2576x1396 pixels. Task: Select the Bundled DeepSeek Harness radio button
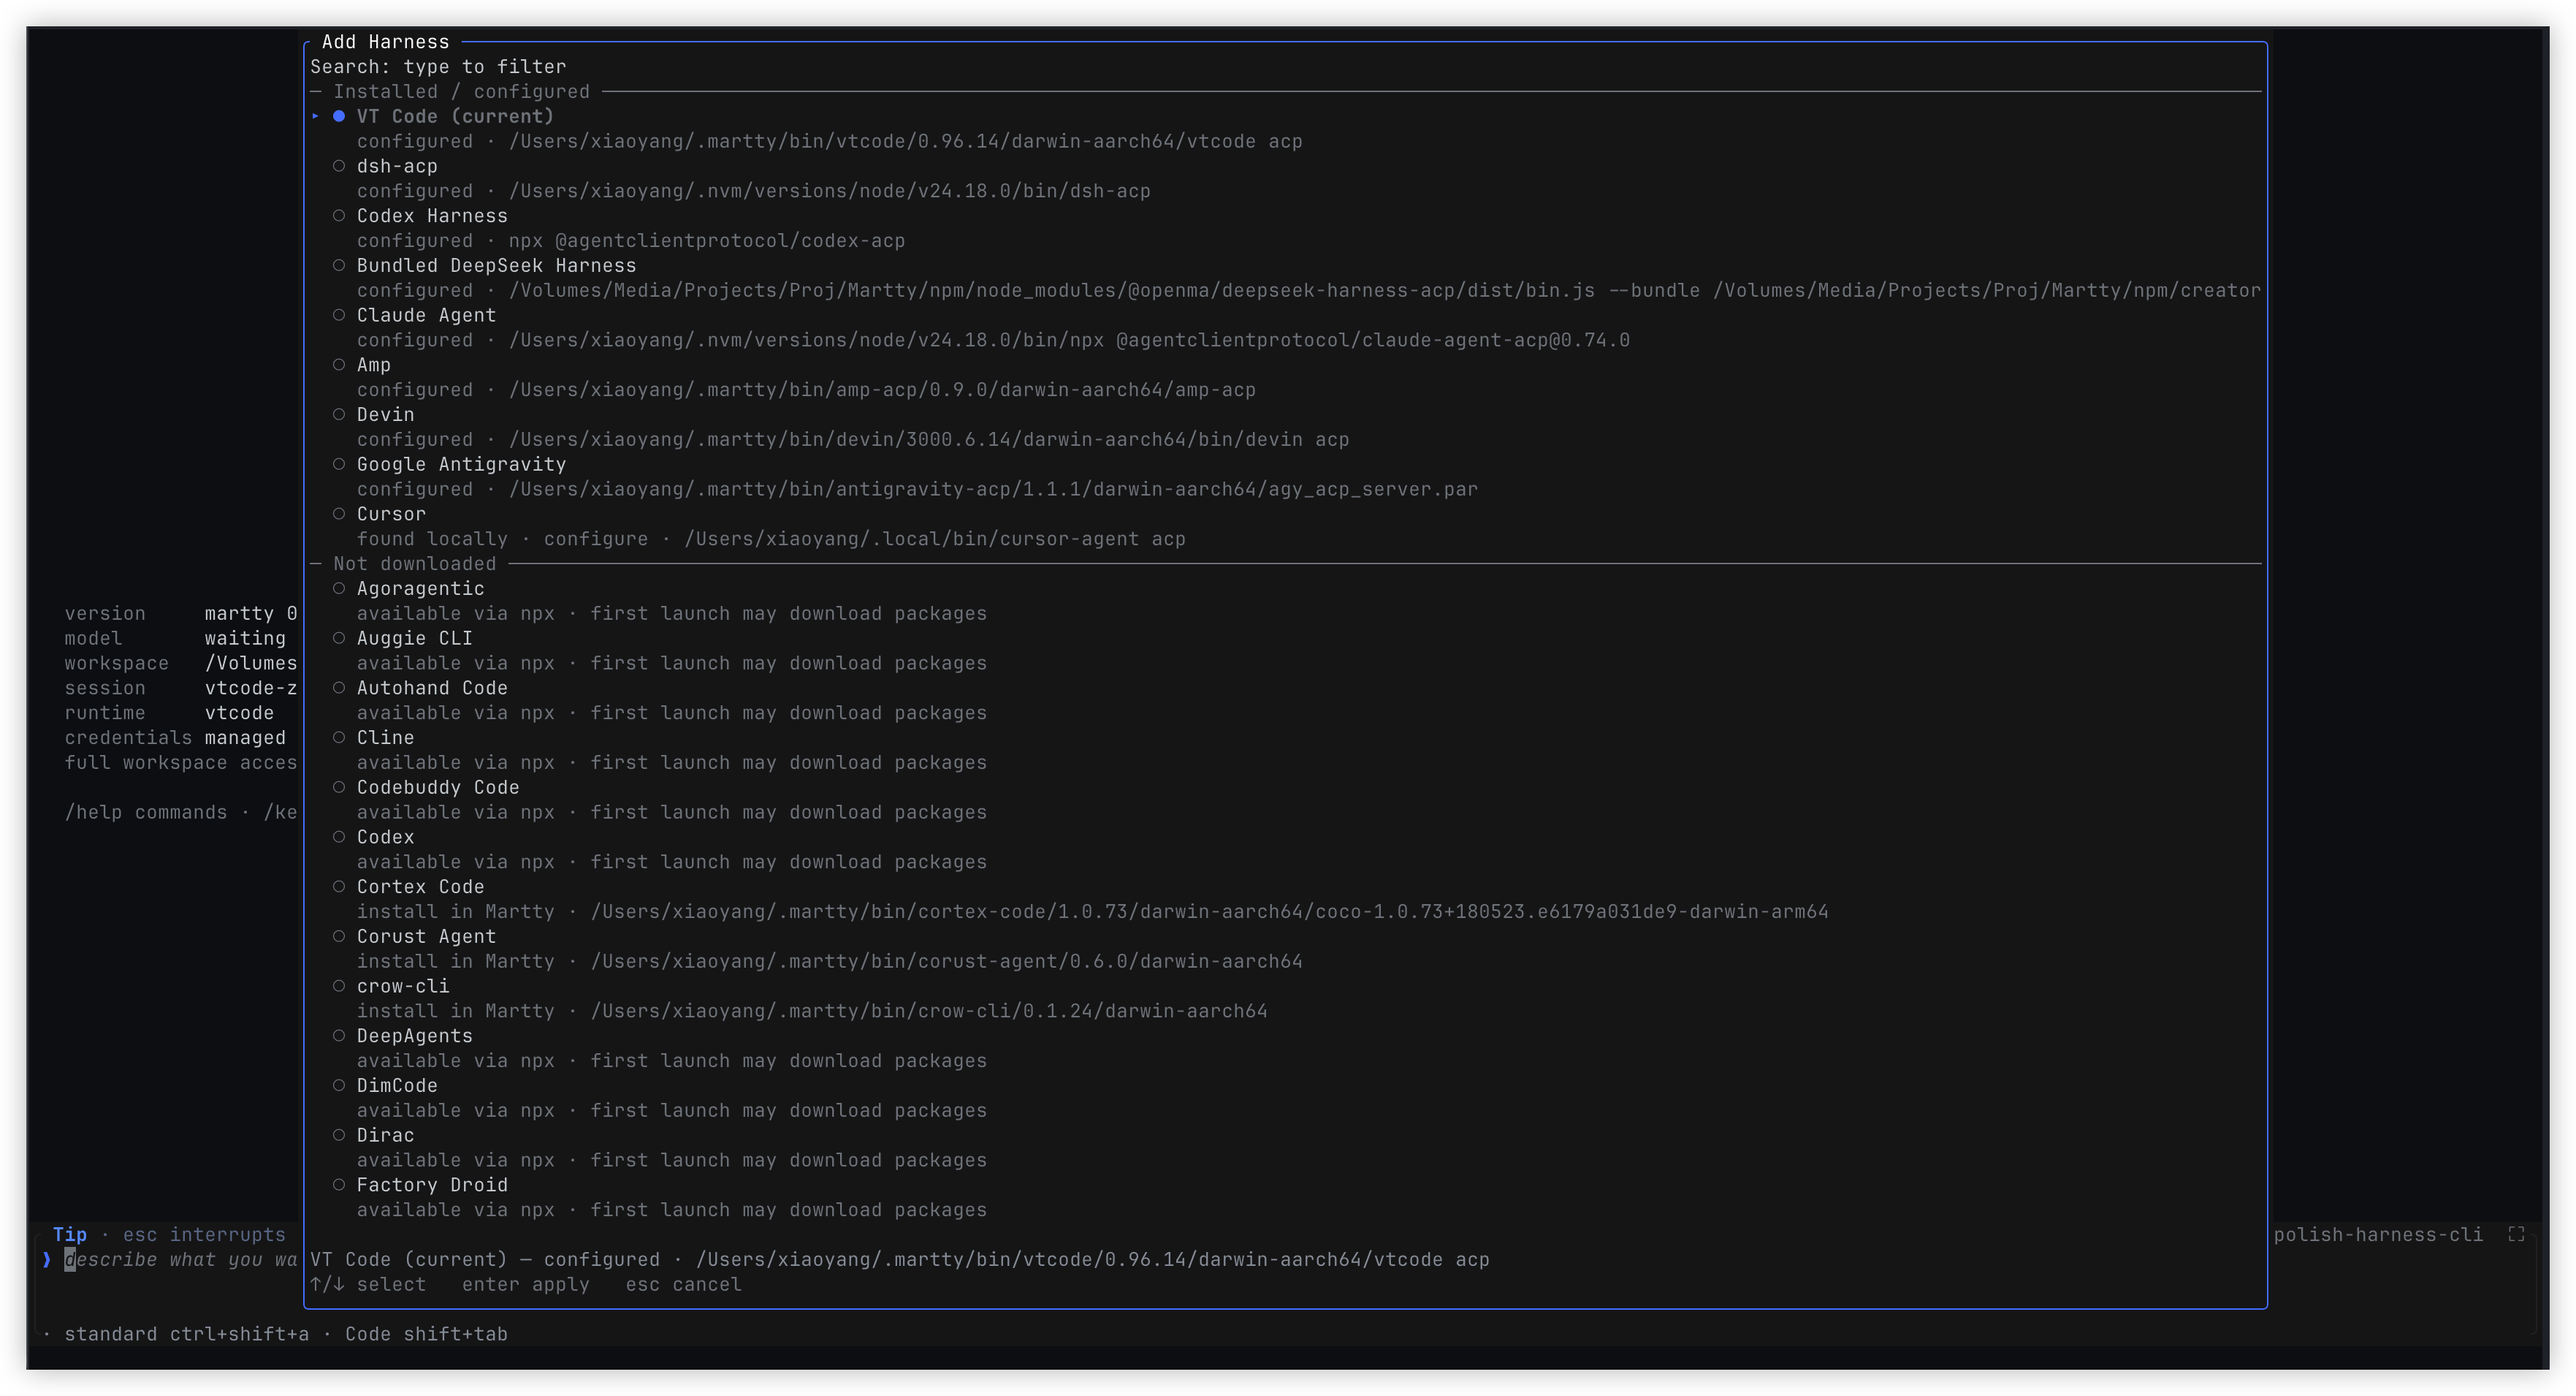pyautogui.click(x=339, y=265)
